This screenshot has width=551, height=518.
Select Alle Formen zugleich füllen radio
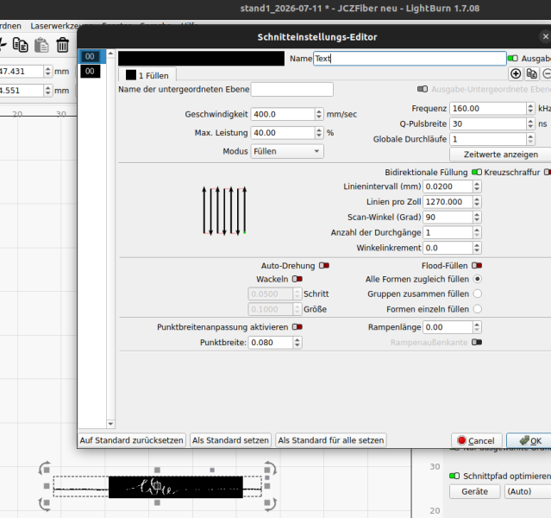477,279
